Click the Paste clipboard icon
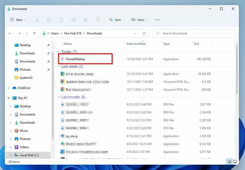This screenshot has height=170, width=245. [61, 20]
